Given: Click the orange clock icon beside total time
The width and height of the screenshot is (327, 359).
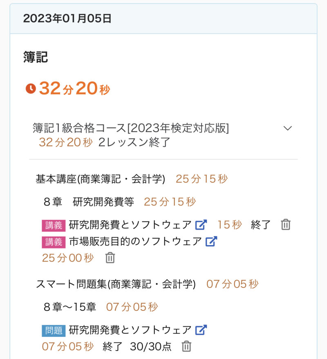Looking at the screenshot, I should (x=31, y=88).
